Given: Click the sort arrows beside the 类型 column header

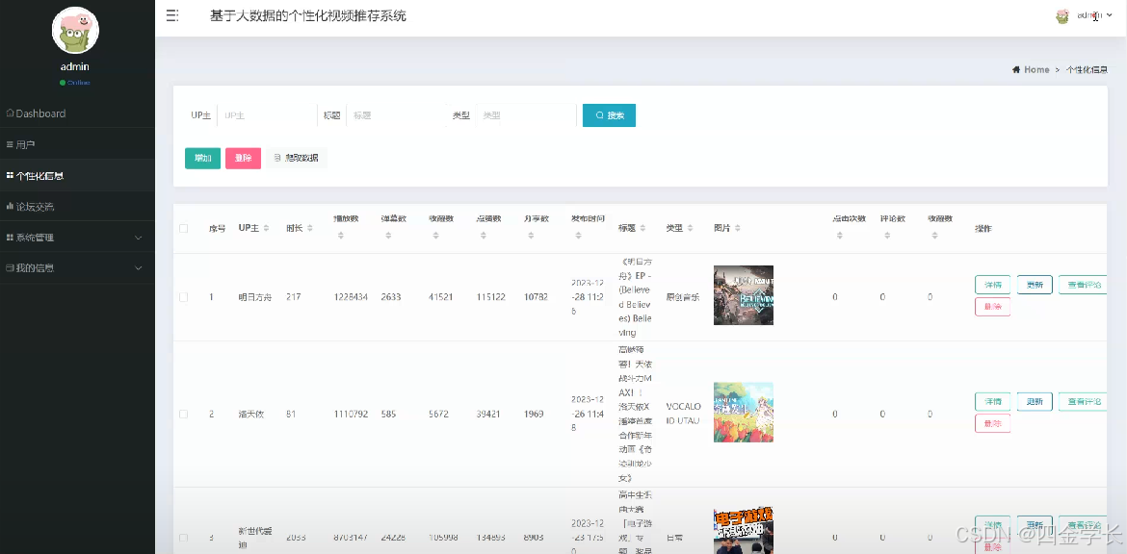Looking at the screenshot, I should [690, 228].
